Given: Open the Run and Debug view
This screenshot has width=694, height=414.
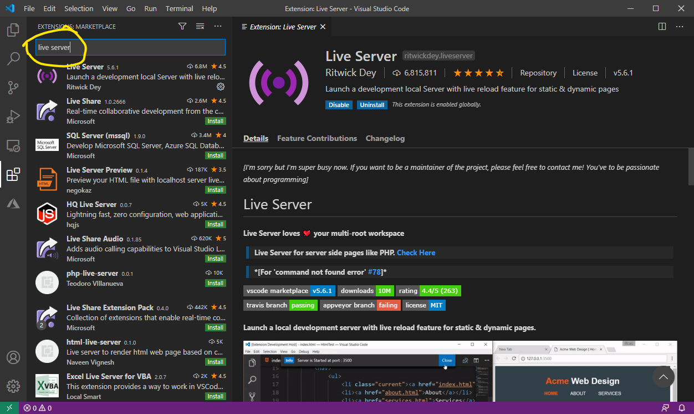Looking at the screenshot, I should pyautogui.click(x=13, y=117).
